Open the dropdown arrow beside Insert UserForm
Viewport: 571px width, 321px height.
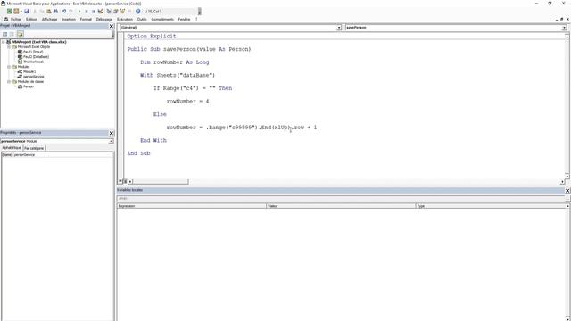(21, 12)
